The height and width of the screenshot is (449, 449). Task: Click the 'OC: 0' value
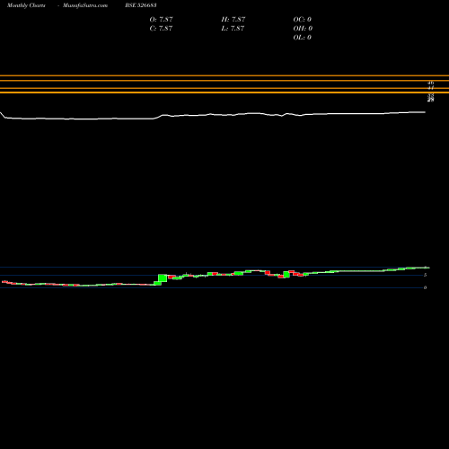coord(302,19)
